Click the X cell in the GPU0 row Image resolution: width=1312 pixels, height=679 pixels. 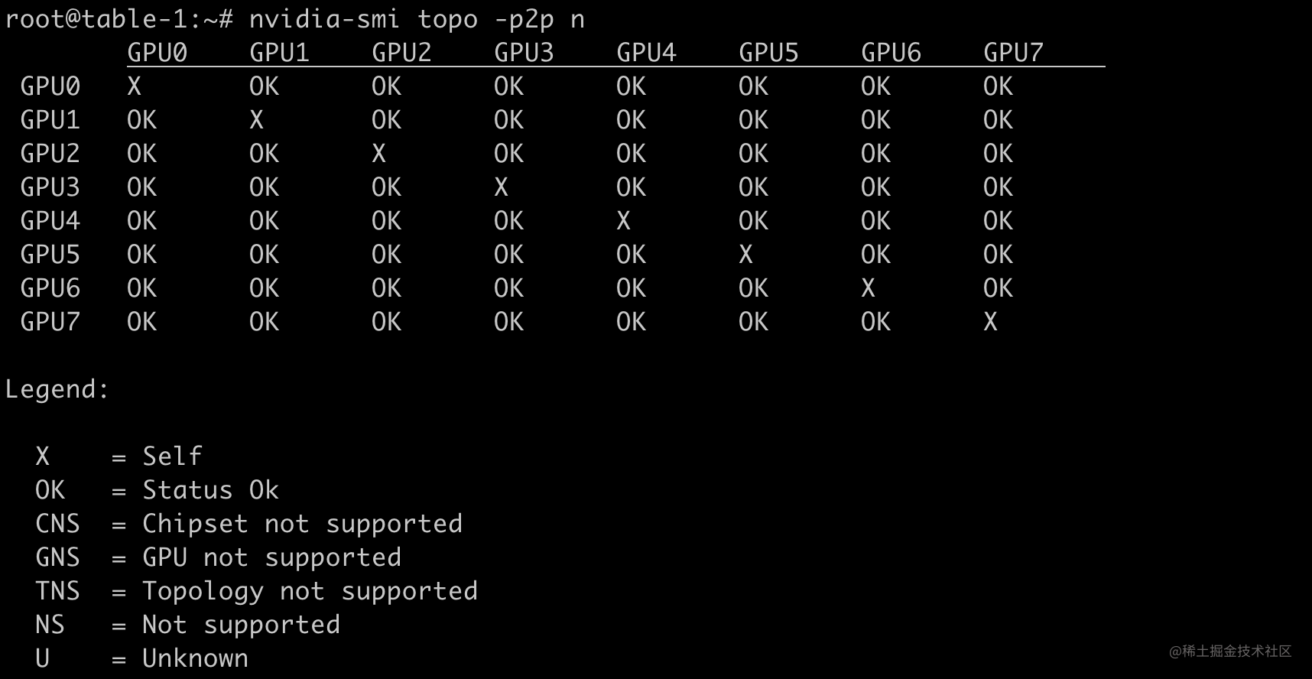[135, 86]
